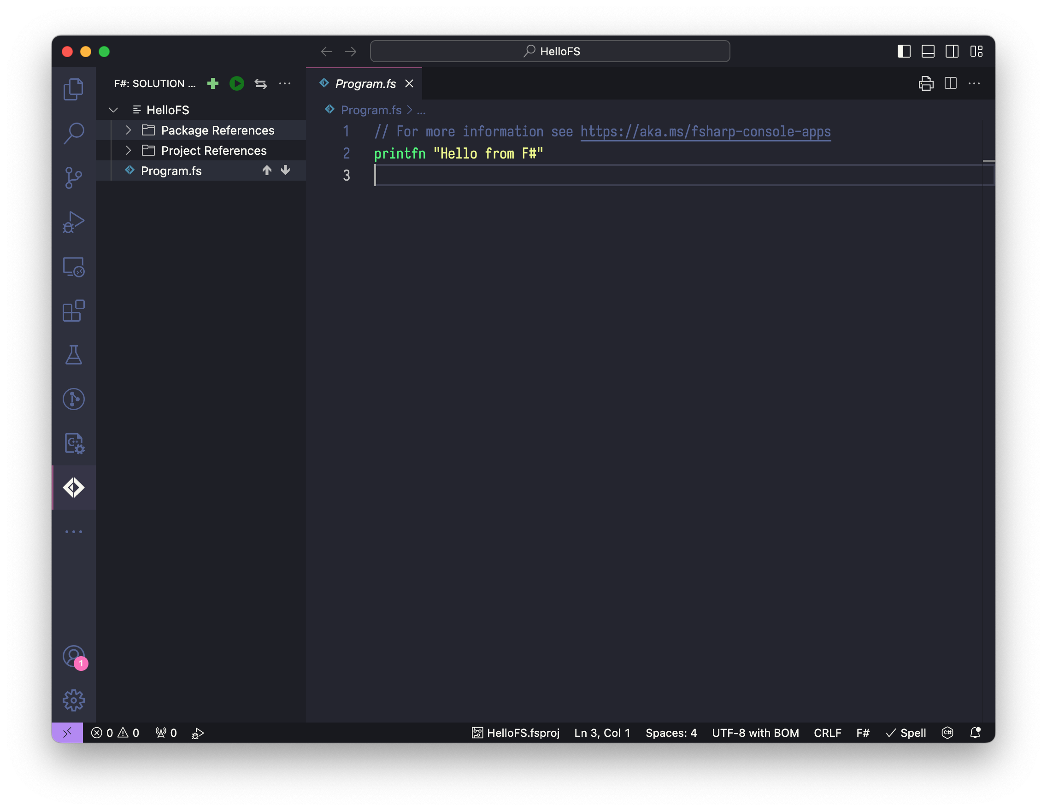The width and height of the screenshot is (1047, 811).
Task: Click the printer icon in editor toolbar
Action: (926, 83)
